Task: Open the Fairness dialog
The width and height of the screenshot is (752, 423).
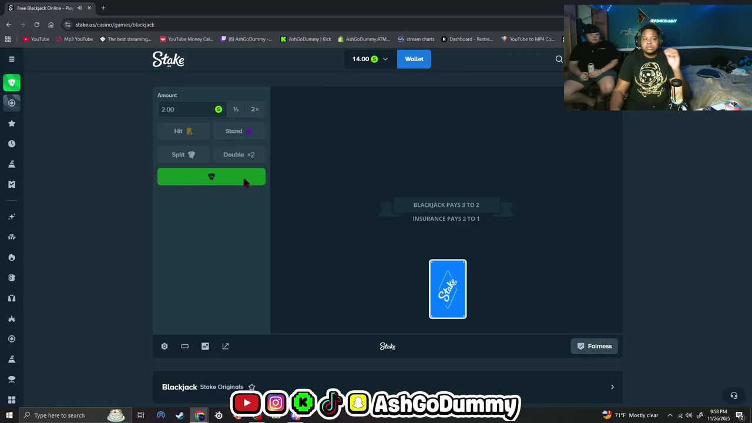Action: [x=594, y=346]
